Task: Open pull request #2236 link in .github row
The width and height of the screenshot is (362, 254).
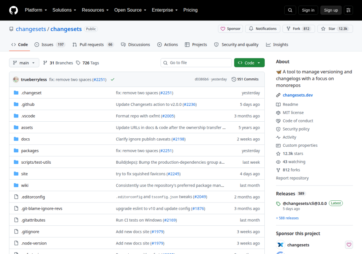Action: pyautogui.click(x=189, y=104)
